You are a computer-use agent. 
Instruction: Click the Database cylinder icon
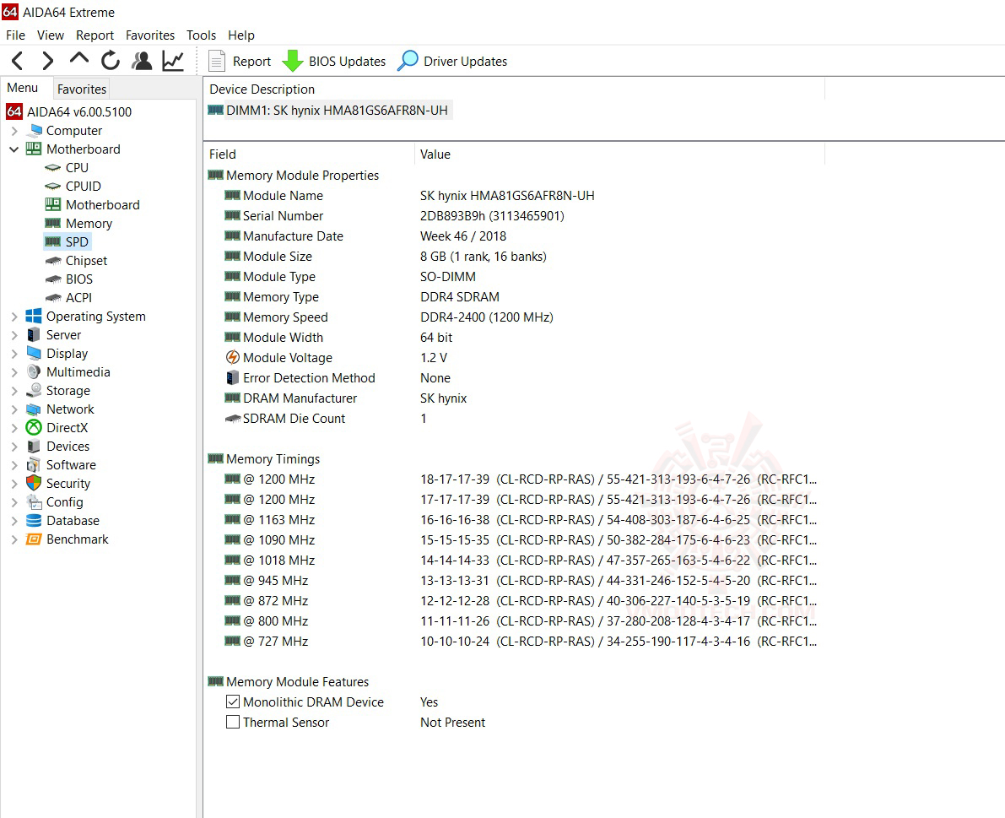coord(34,521)
